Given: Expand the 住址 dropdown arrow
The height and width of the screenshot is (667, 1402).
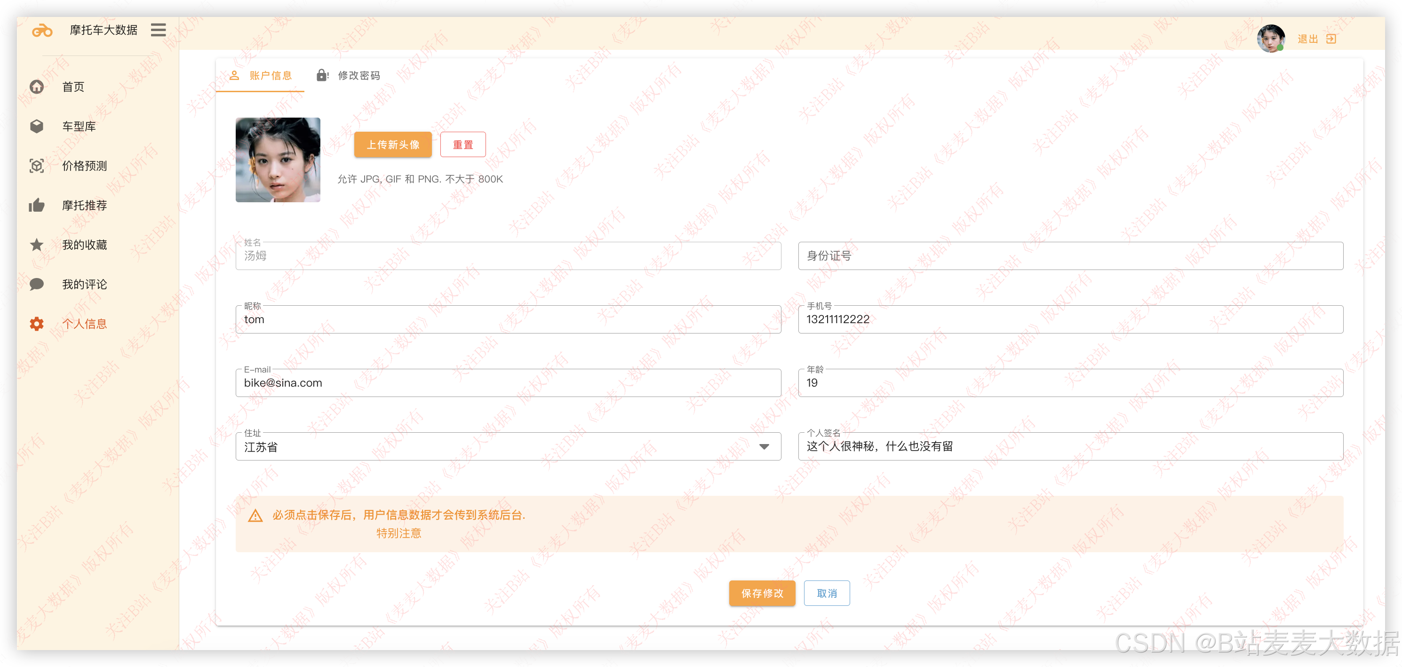Looking at the screenshot, I should [764, 447].
